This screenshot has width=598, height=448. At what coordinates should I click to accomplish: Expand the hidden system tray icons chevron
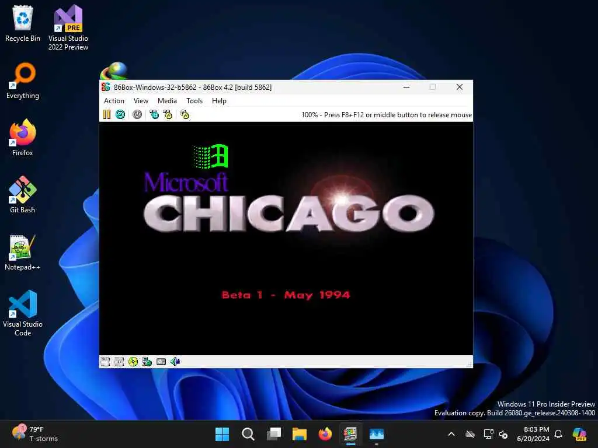click(451, 434)
